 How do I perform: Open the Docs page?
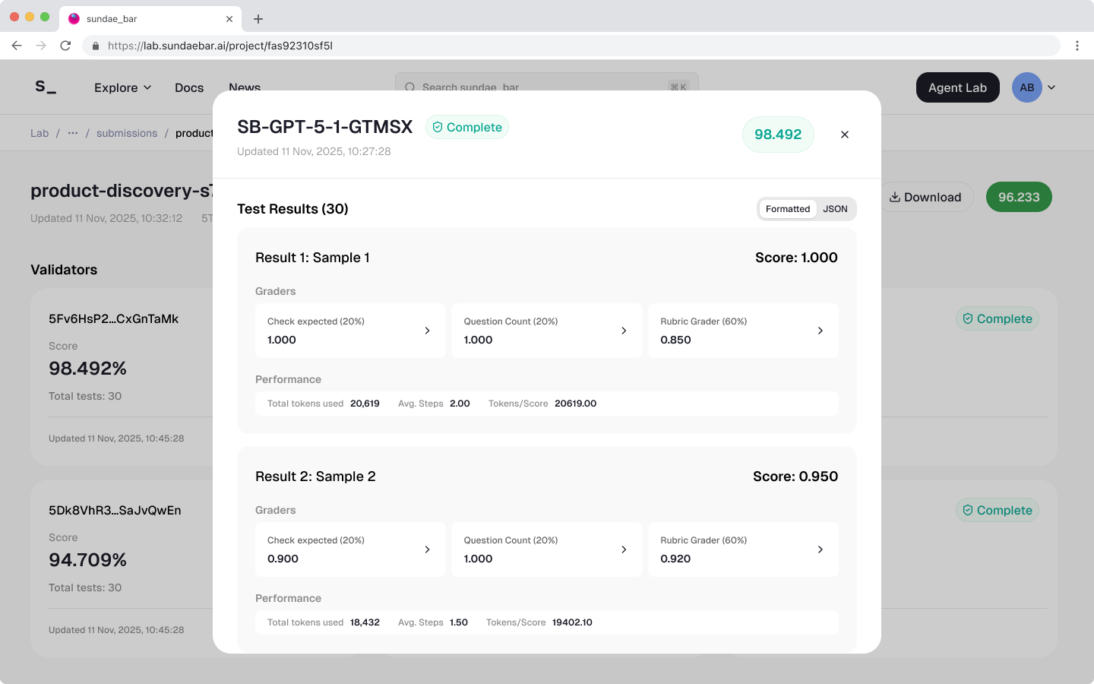tap(189, 87)
